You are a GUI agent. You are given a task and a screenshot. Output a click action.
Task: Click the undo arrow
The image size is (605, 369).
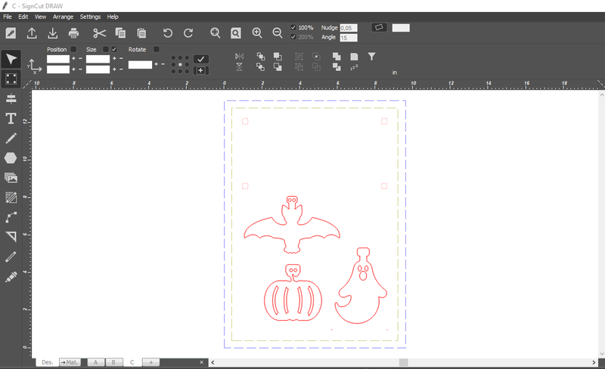pyautogui.click(x=167, y=33)
